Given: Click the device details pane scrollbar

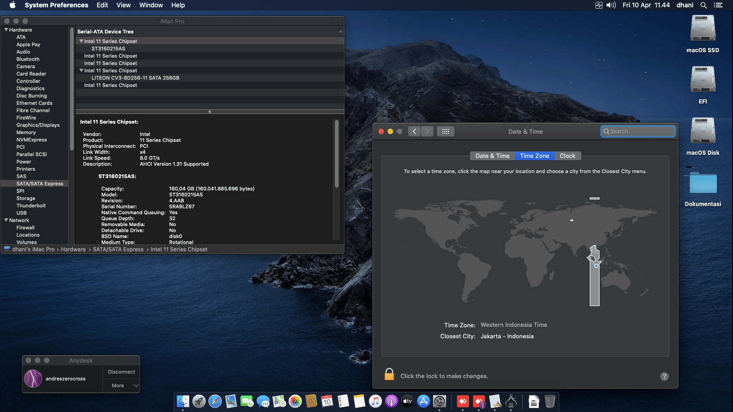Looking at the screenshot, I should coord(337,153).
